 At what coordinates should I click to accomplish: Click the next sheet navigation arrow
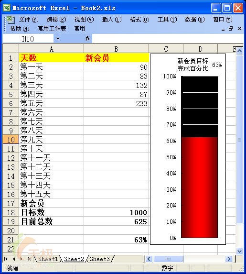click(21, 259)
